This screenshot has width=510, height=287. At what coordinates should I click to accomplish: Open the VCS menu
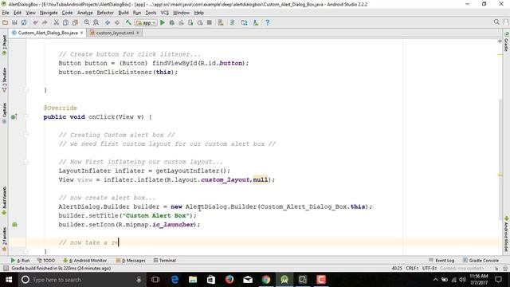point(165,13)
